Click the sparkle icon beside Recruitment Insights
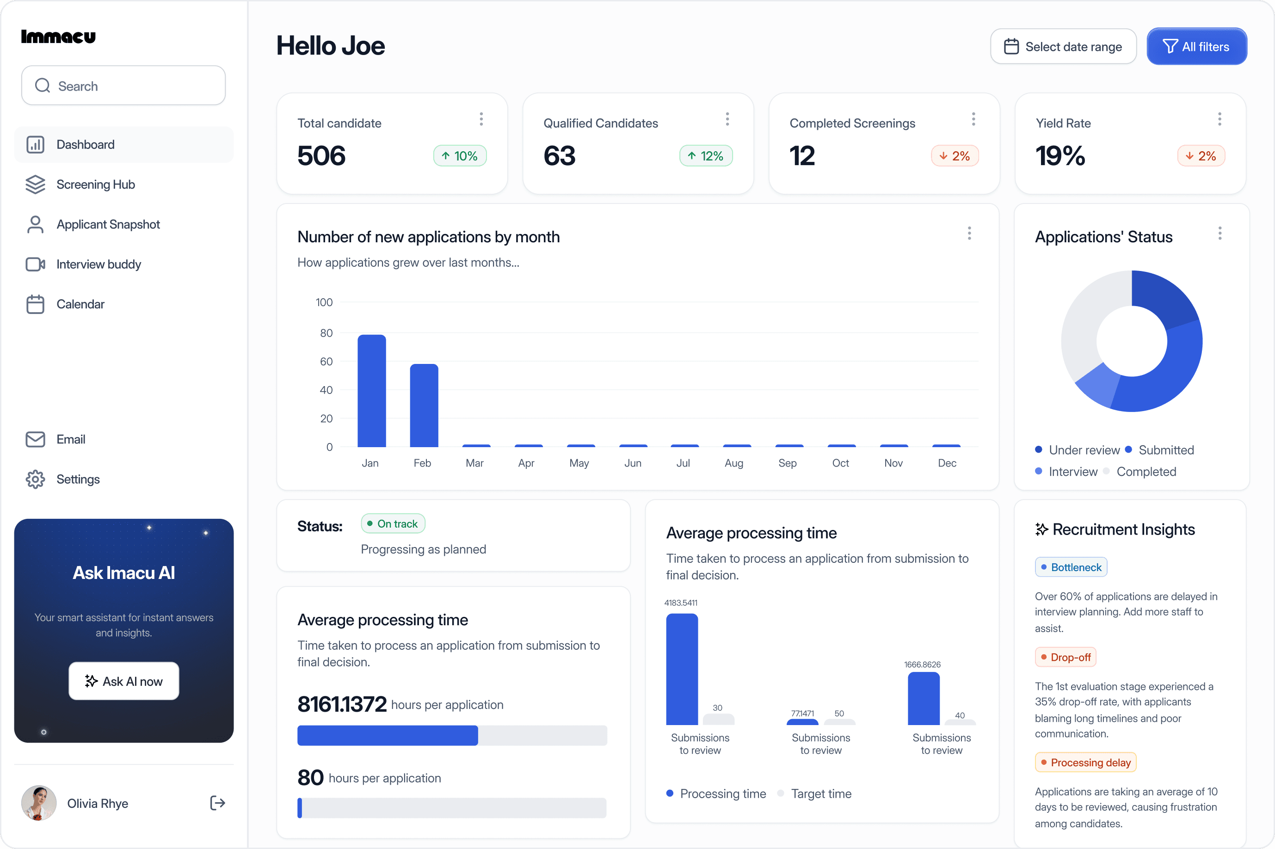Screen dimensions: 1275x849 [x=1041, y=529]
